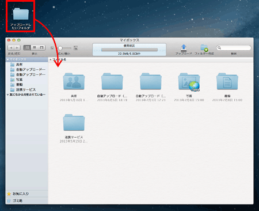This screenshot has height=211, width=259.
Task: Click the folder icon beside 連携サービス in sidebar
Action: (13, 89)
